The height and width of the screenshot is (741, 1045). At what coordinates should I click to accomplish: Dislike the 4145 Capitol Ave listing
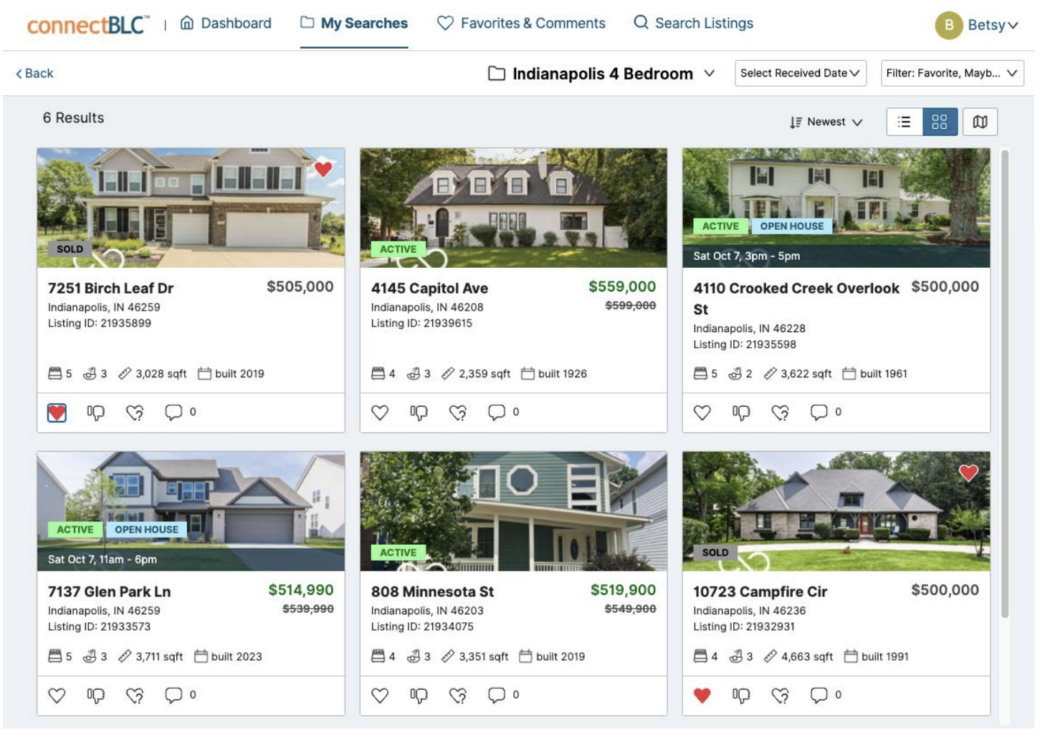pyautogui.click(x=419, y=412)
